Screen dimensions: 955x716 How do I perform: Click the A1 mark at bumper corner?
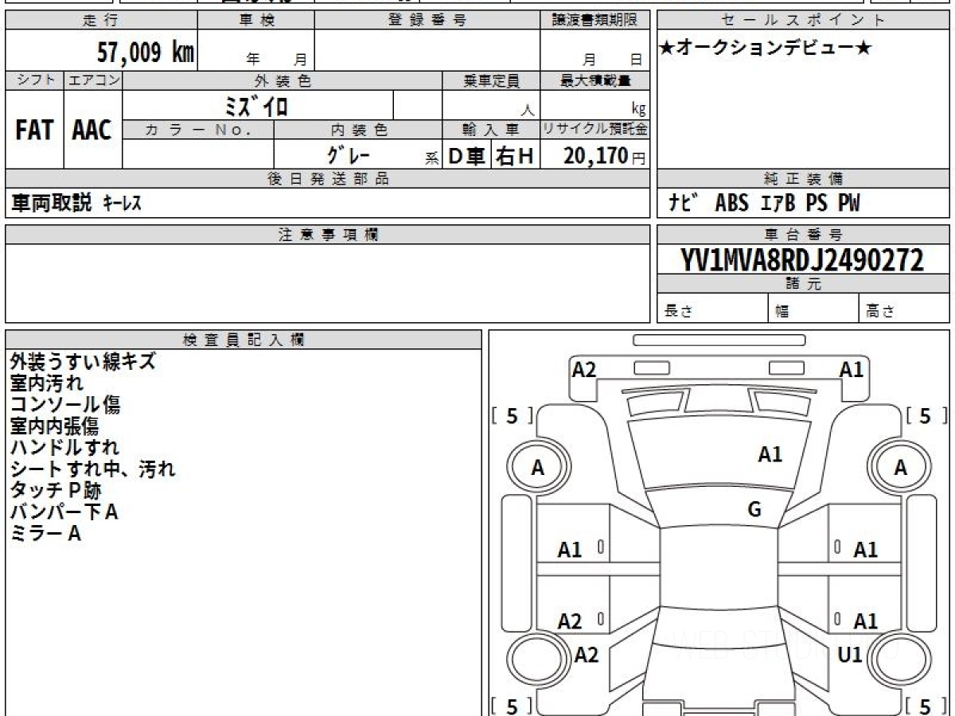click(852, 370)
